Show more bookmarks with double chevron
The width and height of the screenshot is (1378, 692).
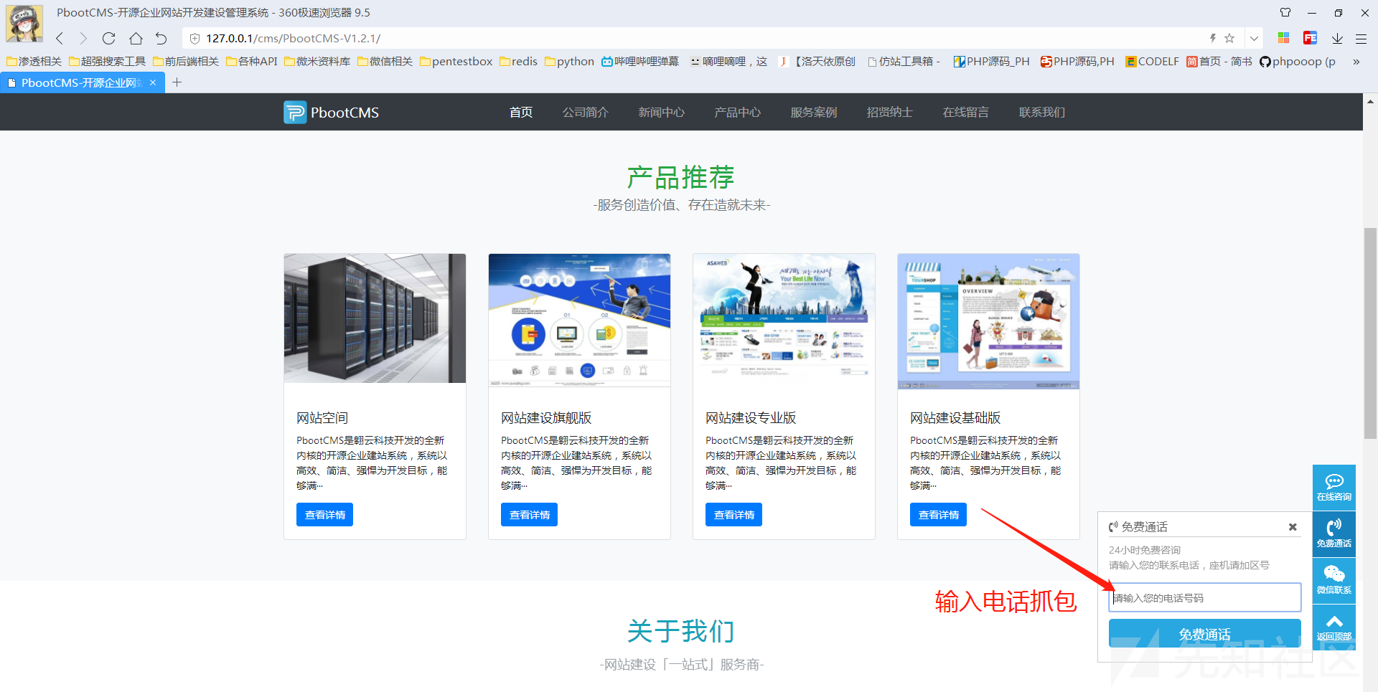click(x=1356, y=62)
